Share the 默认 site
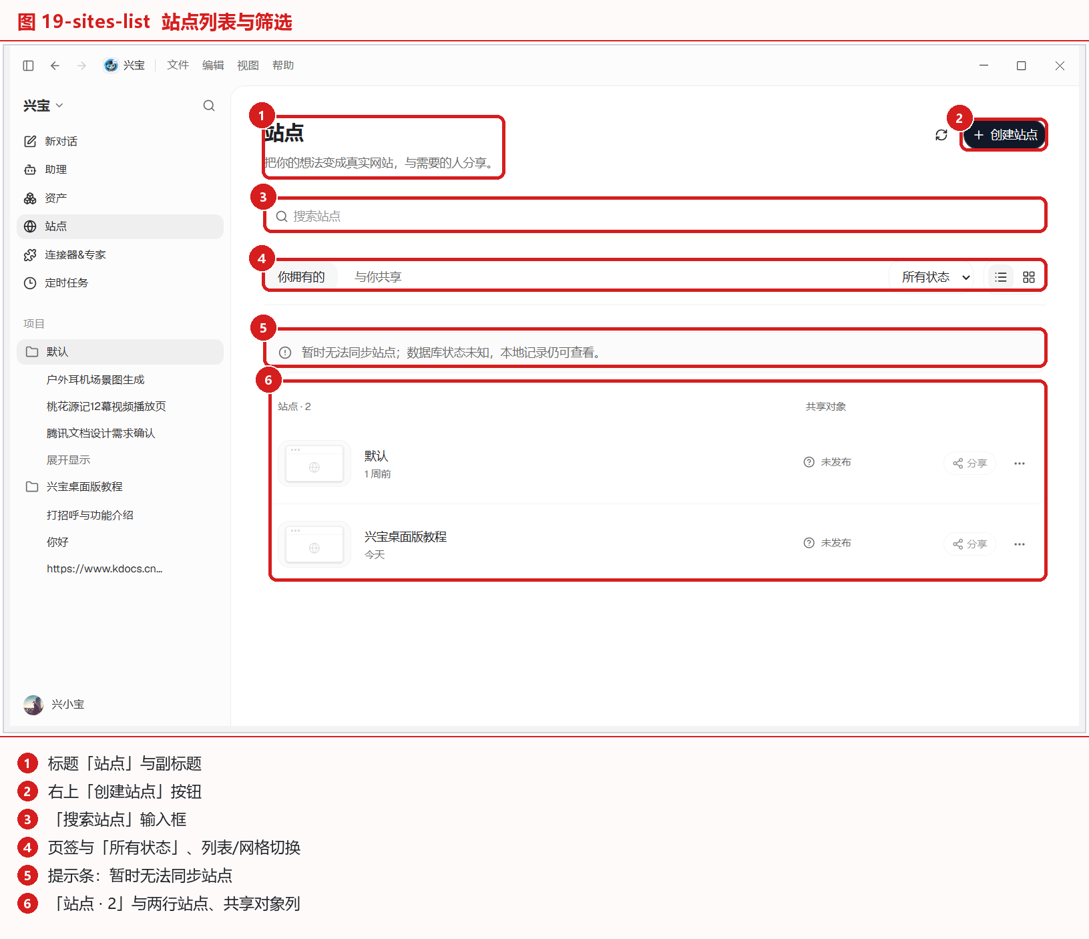1089x939 pixels. (x=969, y=463)
